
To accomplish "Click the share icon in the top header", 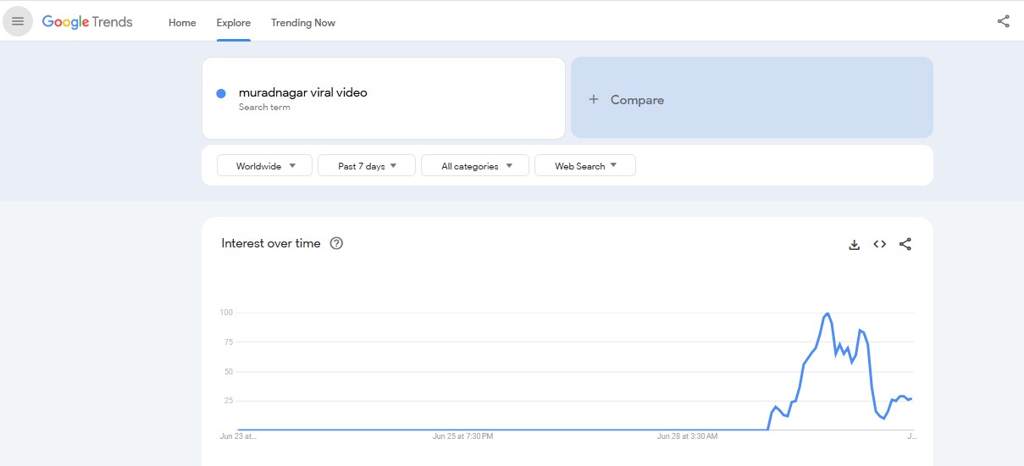I will point(1004,22).
